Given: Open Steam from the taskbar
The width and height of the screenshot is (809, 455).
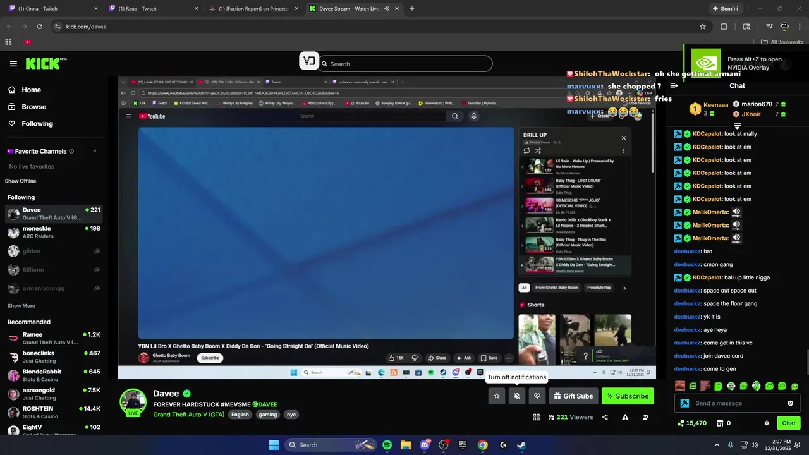Looking at the screenshot, I should 521,445.
